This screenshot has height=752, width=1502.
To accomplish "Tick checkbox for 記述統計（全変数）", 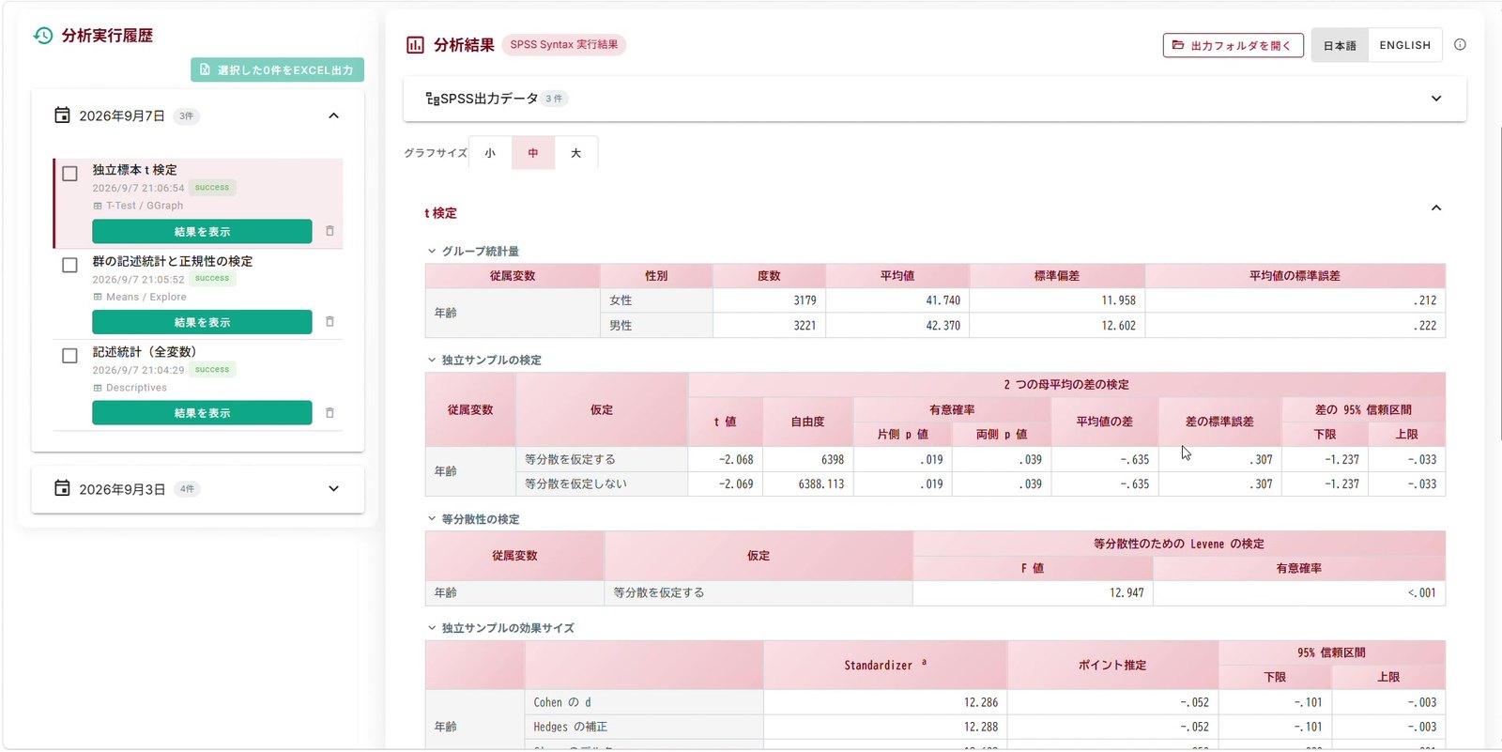I will 69,356.
